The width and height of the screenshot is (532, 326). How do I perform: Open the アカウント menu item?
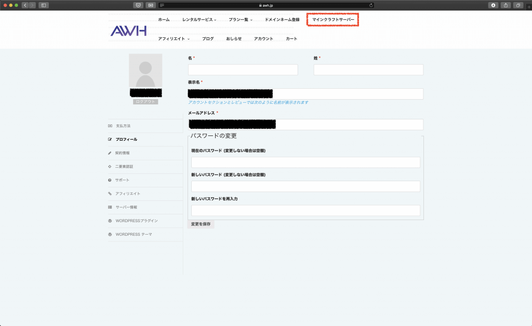click(x=263, y=38)
